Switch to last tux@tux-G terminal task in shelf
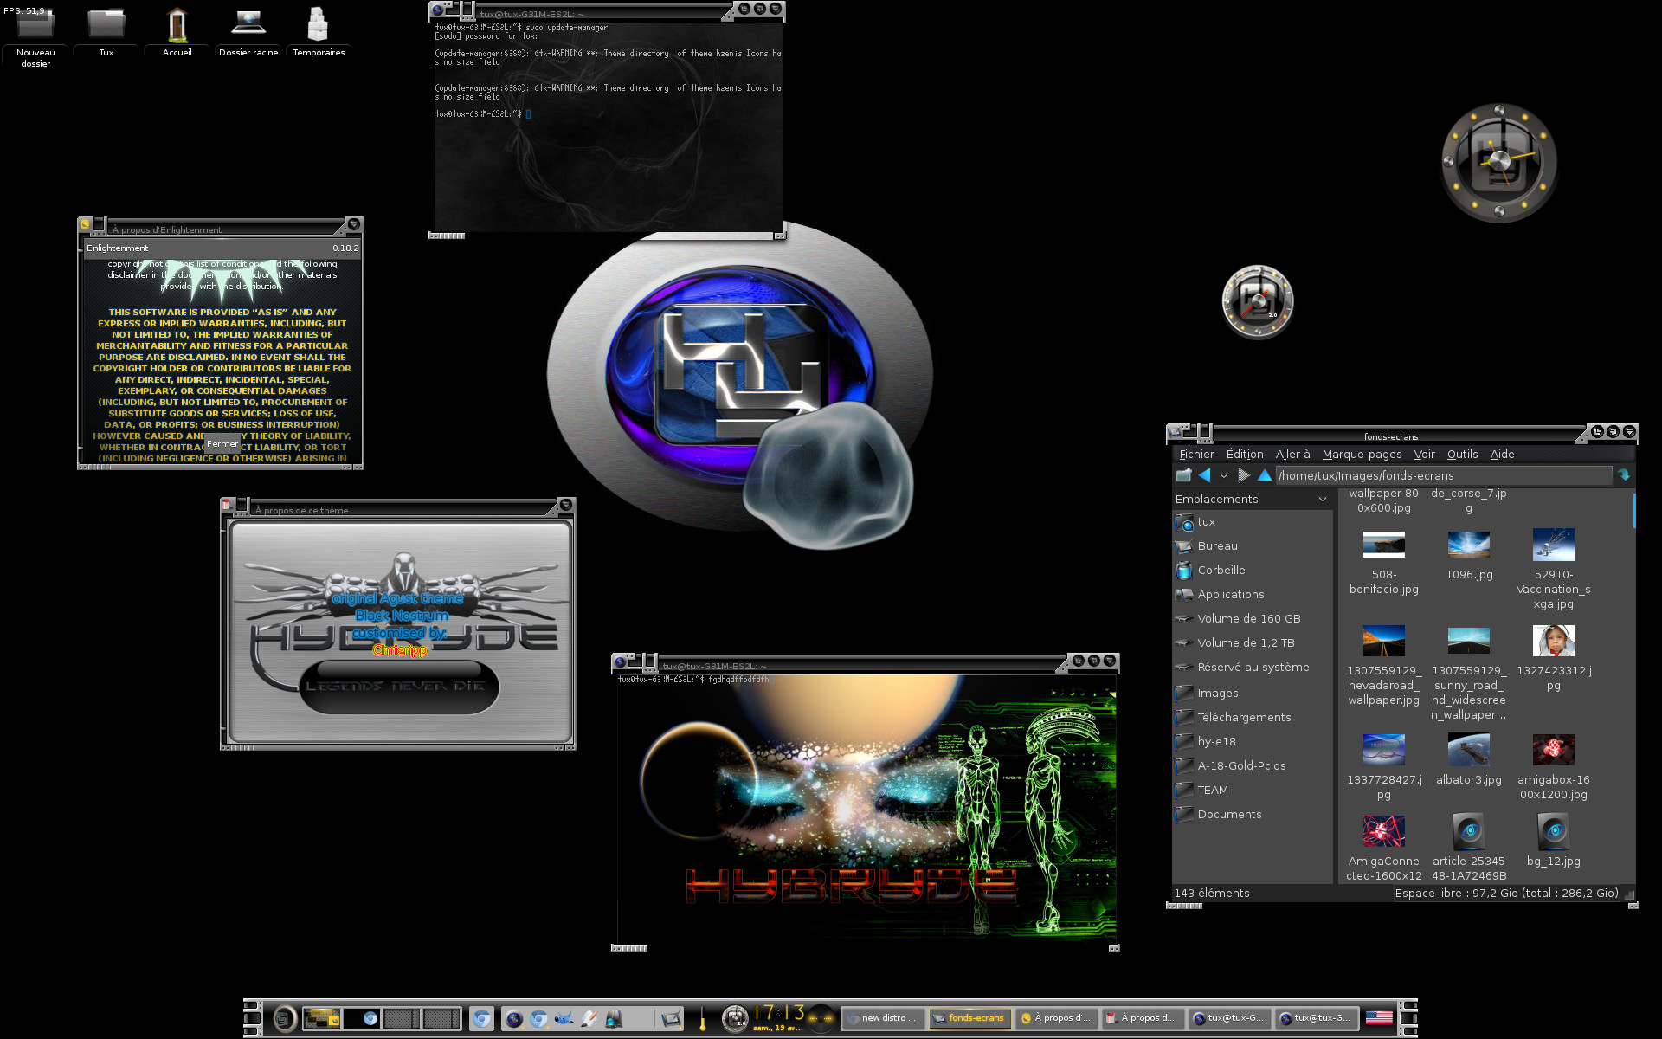Screen dimensions: 1662x1039 point(1316,1018)
